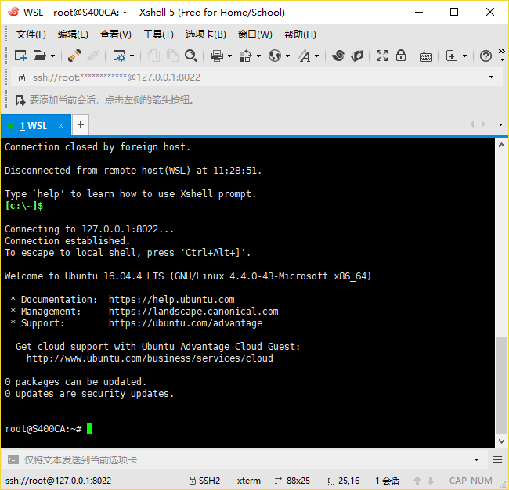
Task: Click the ubuntu.com/business/services/cloud URL text
Action: click(150, 358)
